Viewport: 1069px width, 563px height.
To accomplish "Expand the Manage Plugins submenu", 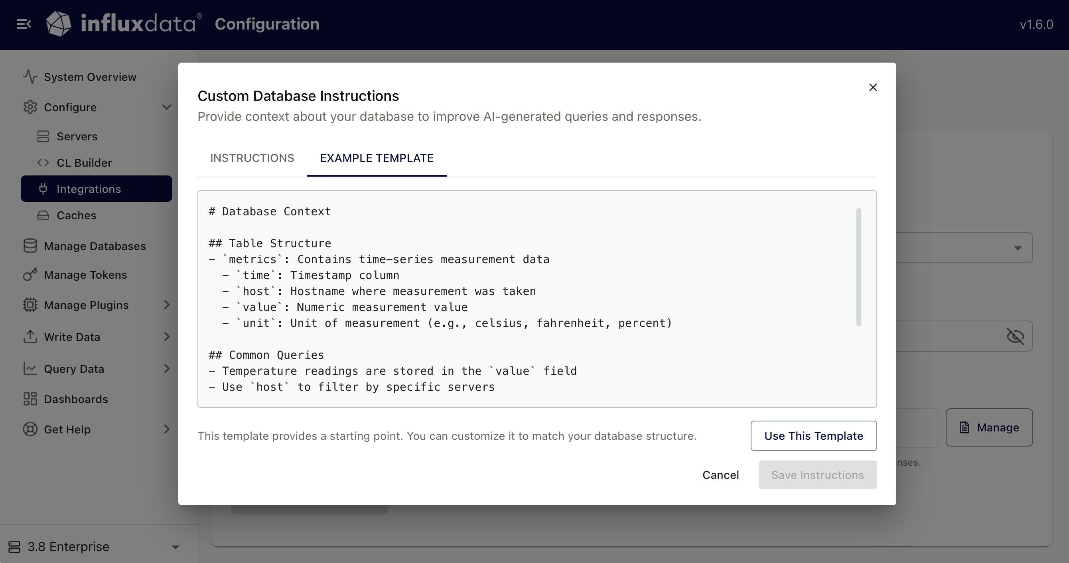I will (167, 305).
